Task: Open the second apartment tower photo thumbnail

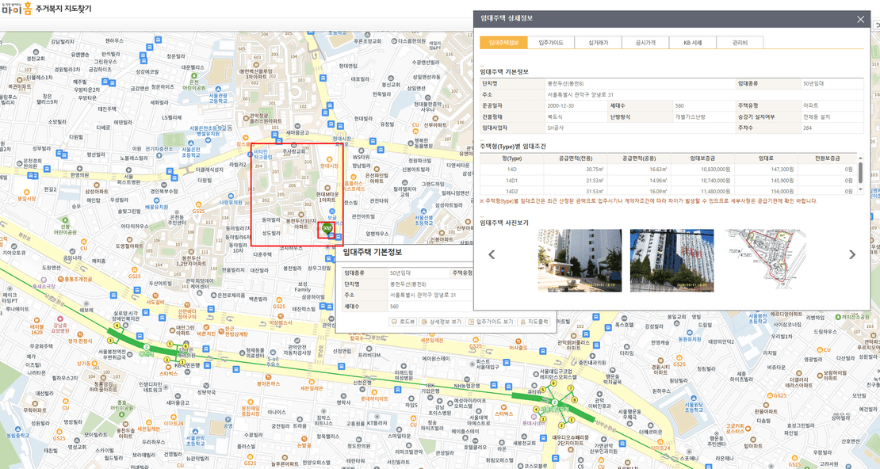Action: coord(671,261)
